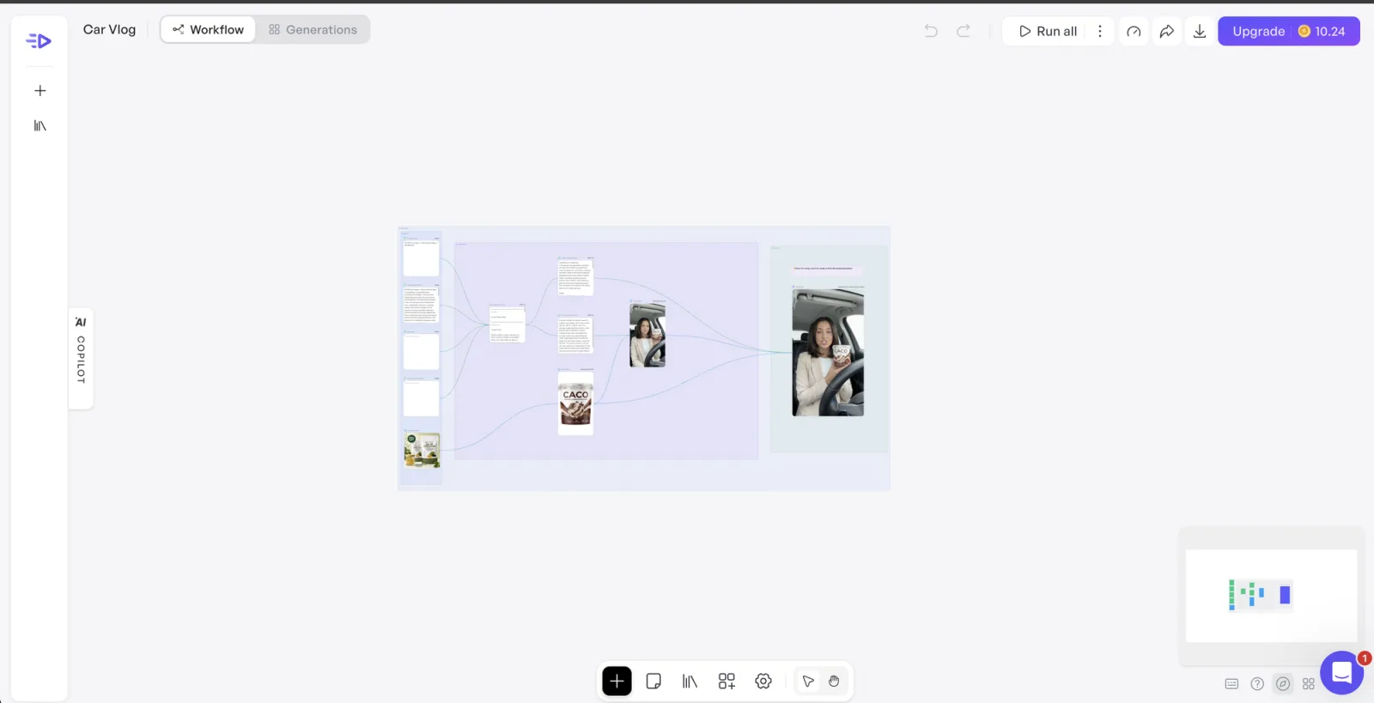Screen dimensions: 1374x703
Task: Redo the last undone action
Action: (964, 32)
